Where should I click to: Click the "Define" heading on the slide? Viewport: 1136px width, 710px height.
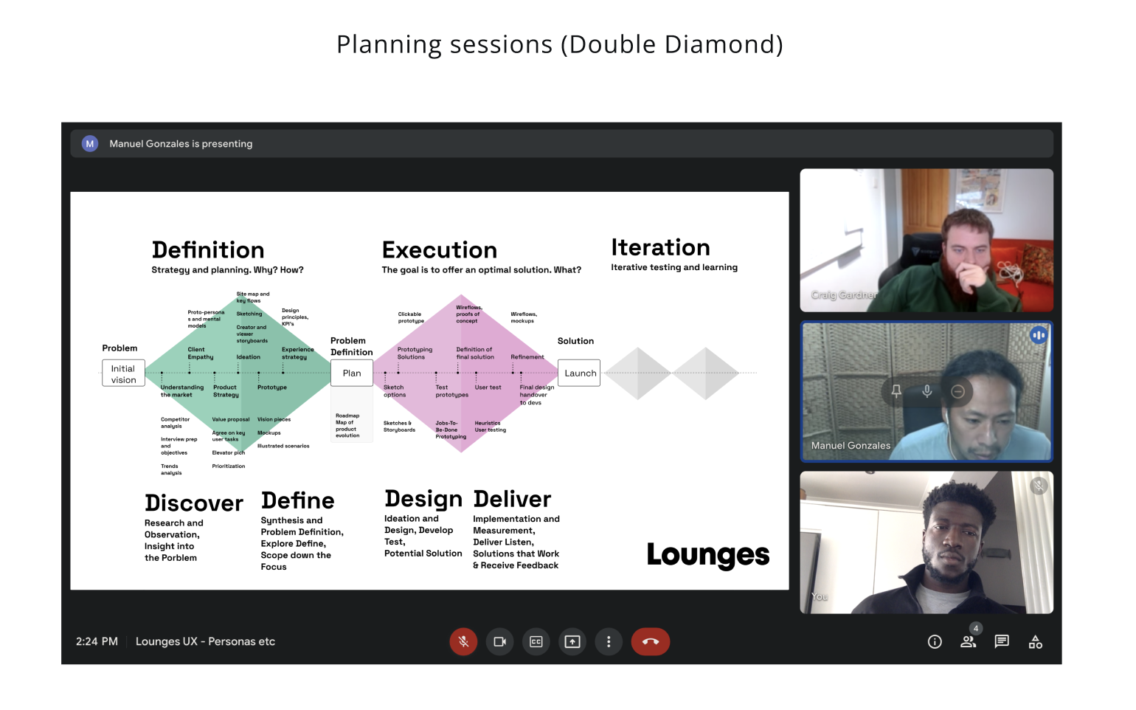[298, 501]
